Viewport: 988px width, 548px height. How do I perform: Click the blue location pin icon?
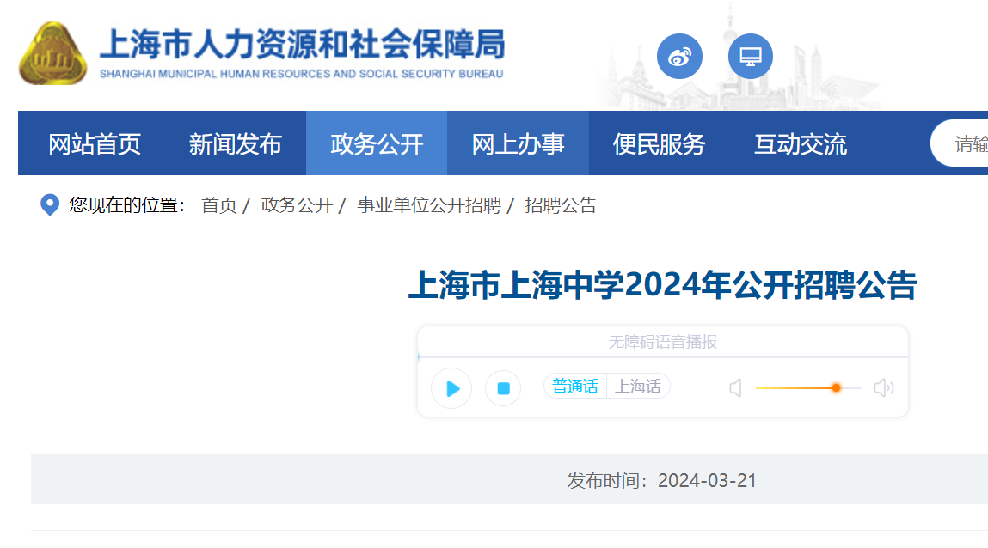[x=50, y=205]
